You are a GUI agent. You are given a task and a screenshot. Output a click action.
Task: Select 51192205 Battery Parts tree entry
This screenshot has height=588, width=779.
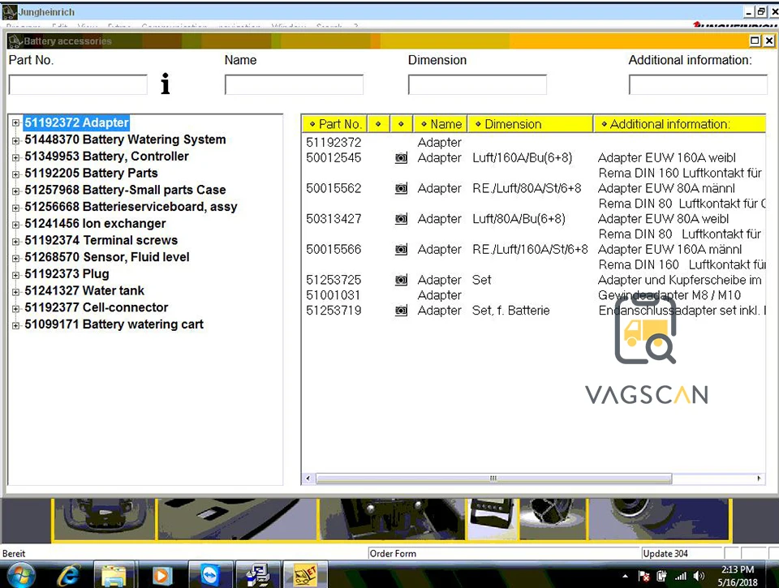[x=91, y=173]
